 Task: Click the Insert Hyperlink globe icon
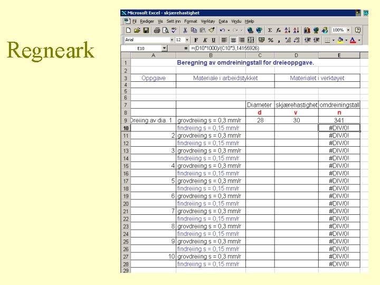tap(250, 30)
